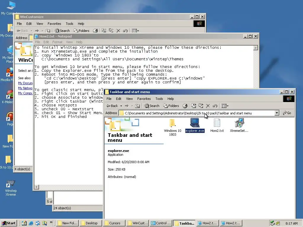Select Windows 10 1803 folder

tap(173, 127)
